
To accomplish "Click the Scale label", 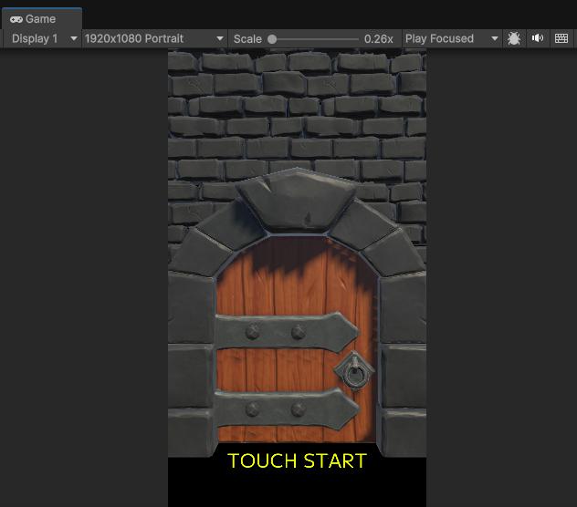I will [247, 38].
